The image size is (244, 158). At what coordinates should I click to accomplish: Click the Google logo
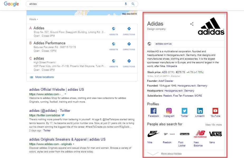click(11, 4)
